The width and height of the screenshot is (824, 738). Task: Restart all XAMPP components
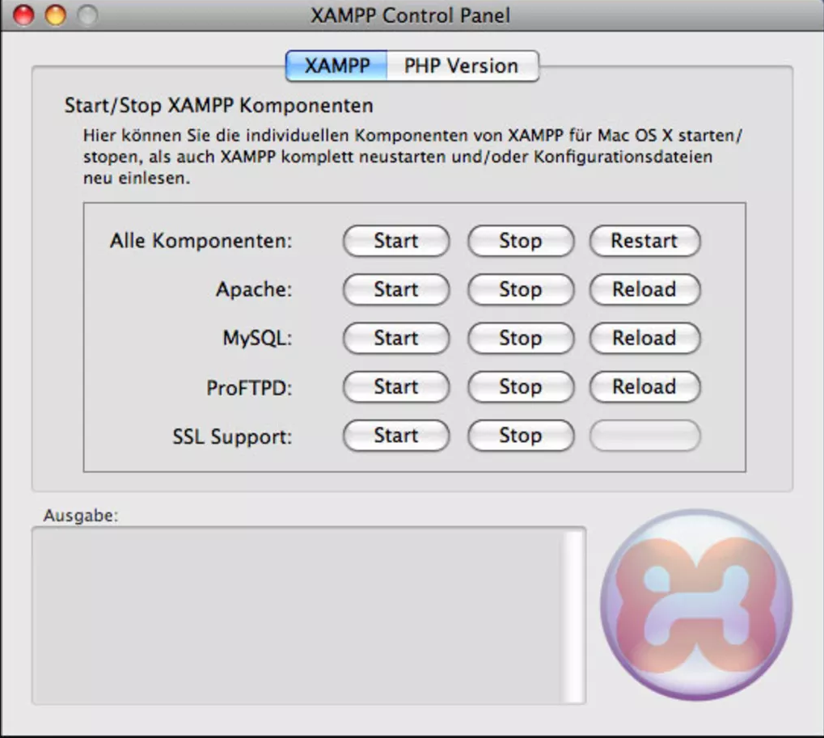coord(644,241)
